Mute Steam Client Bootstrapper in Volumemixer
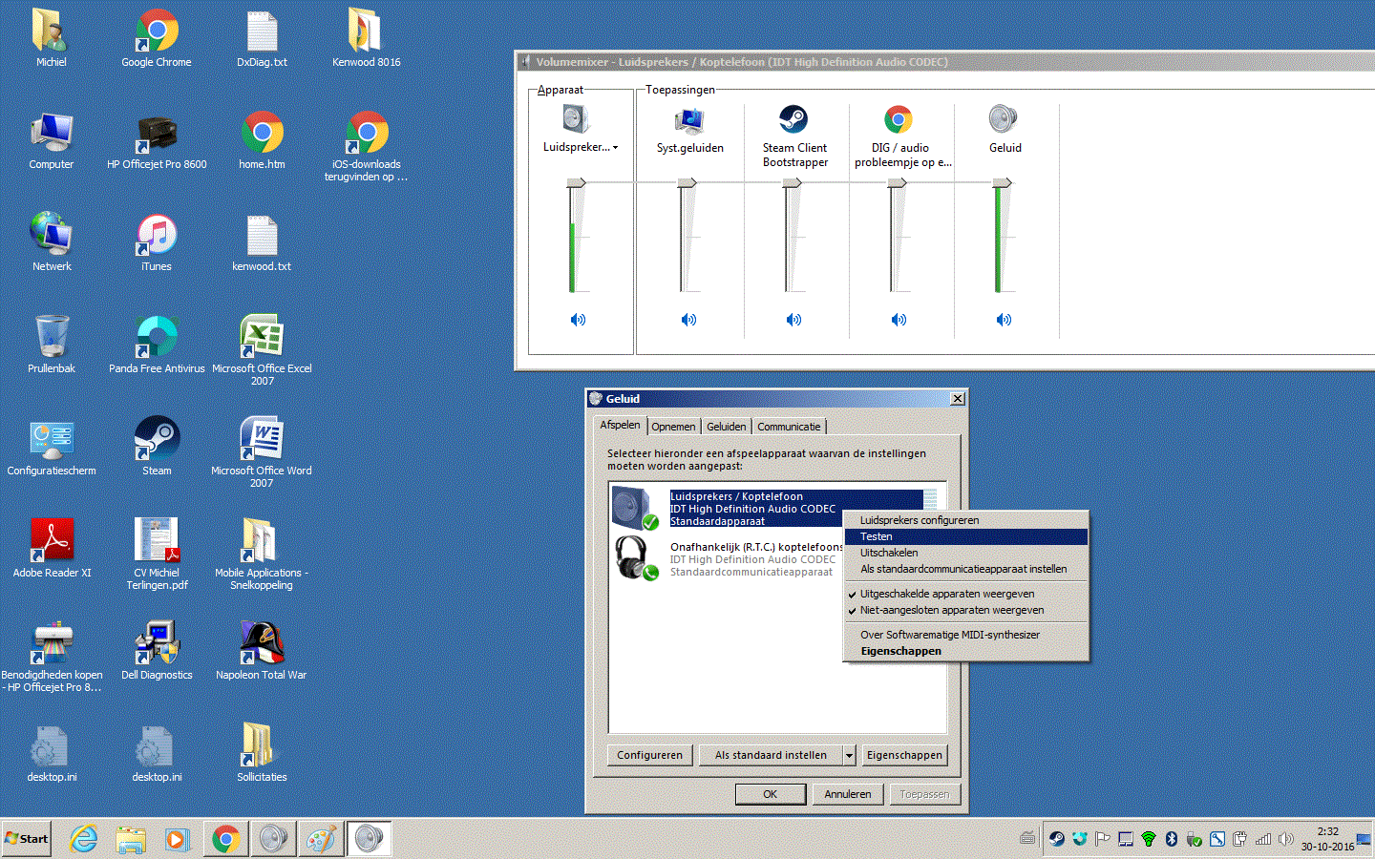Viewport: 1375px width, 859px height. (x=793, y=320)
